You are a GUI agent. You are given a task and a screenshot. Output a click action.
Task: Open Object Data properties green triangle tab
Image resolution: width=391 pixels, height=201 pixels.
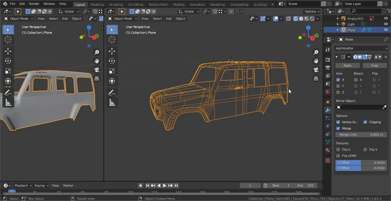point(327,142)
